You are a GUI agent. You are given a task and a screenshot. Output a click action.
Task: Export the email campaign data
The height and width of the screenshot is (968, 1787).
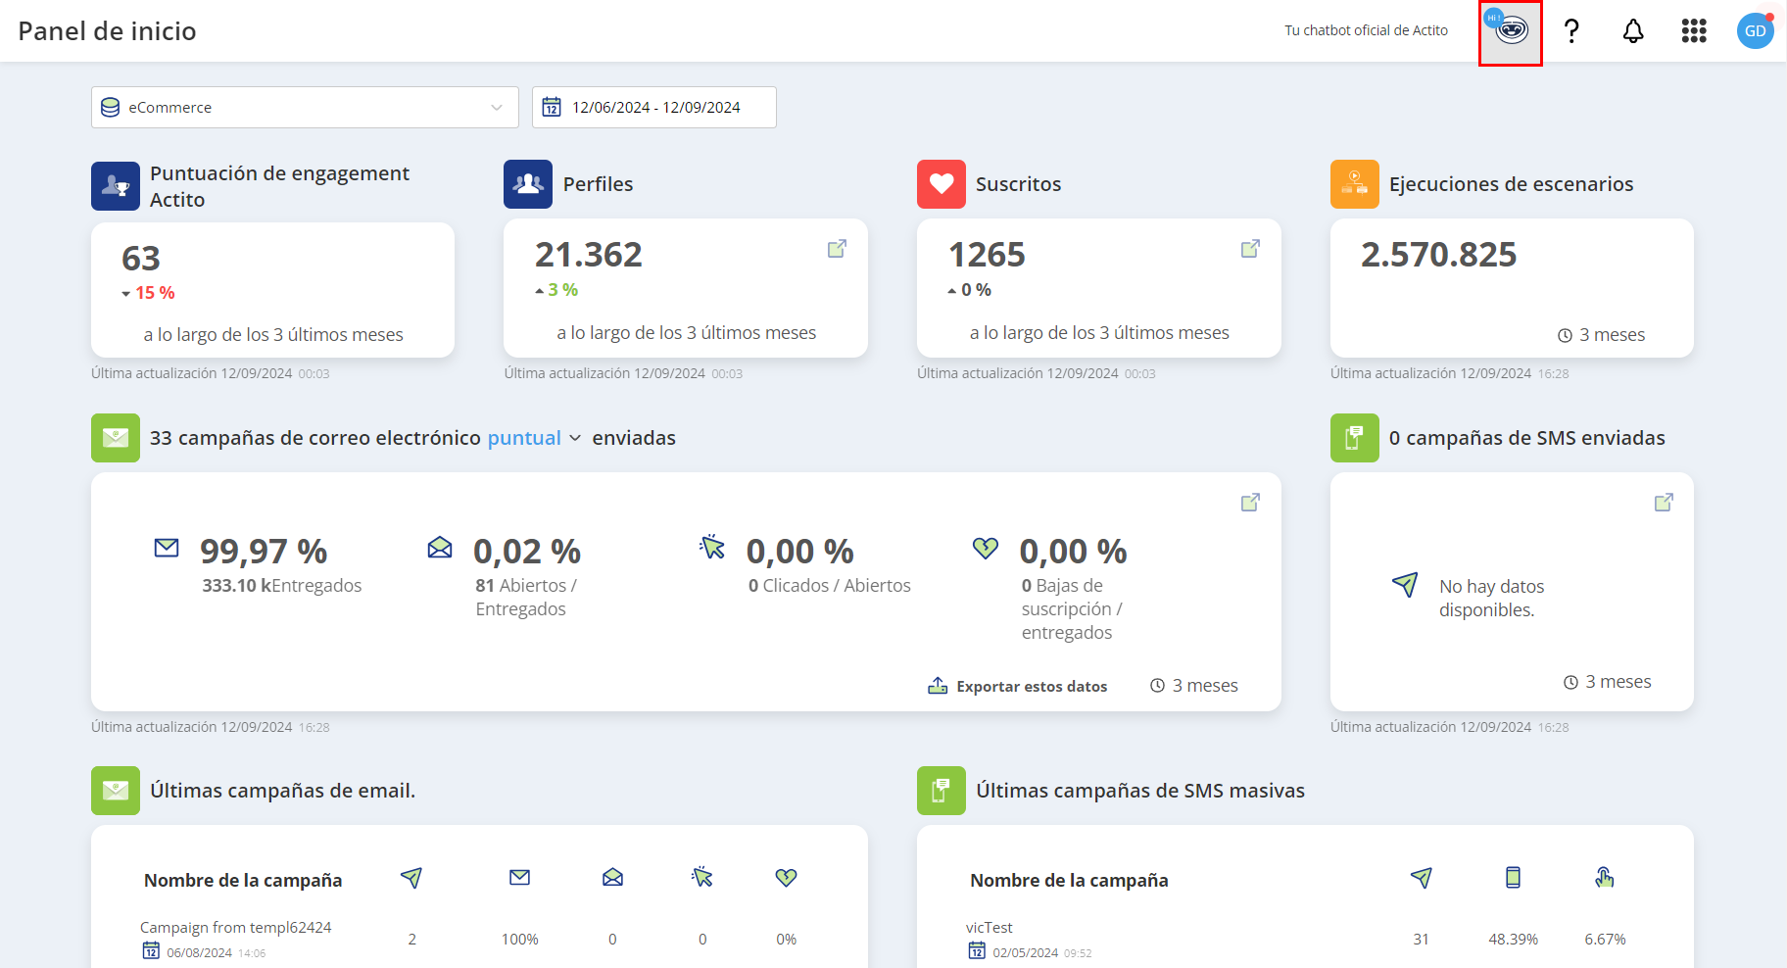[x=1017, y=686]
